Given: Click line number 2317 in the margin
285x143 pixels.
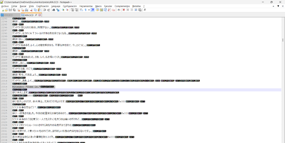Looking at the screenshot, I should (4, 90).
